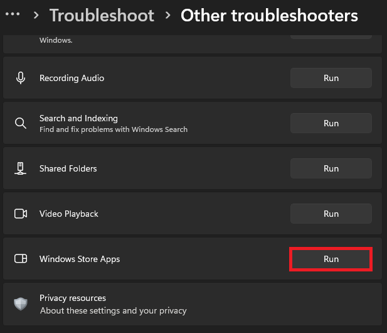Go back to Troubleshoot breadcrumb
Image resolution: width=387 pixels, height=333 pixels.
coord(102,15)
